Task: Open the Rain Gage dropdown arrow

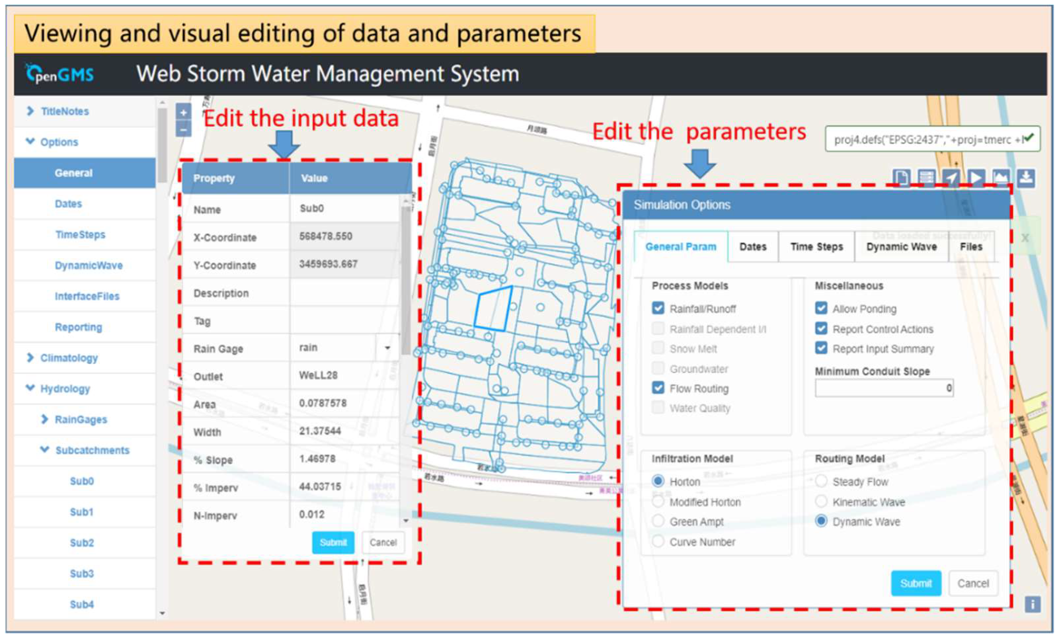Action: [387, 348]
